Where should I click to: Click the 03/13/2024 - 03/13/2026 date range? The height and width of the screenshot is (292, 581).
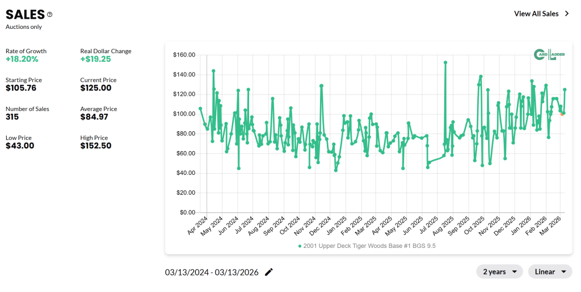pyautogui.click(x=212, y=272)
